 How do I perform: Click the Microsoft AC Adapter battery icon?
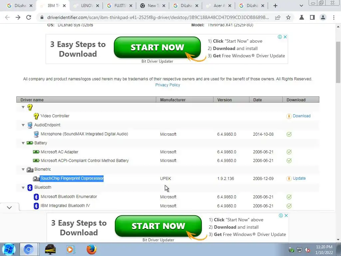tap(36, 152)
